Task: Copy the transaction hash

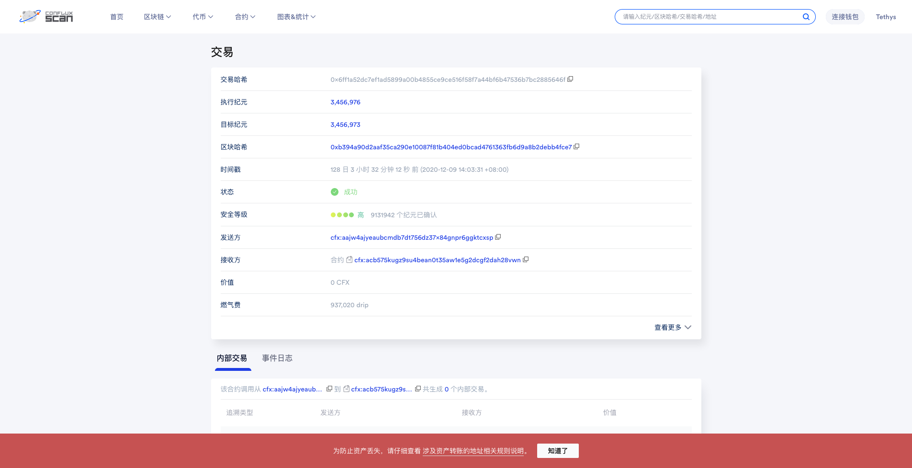Action: tap(570, 79)
